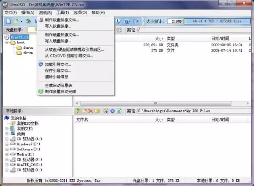
Task: Click the local 路径 field C:\Users\Angus\Documents
Action: (x=194, y=111)
